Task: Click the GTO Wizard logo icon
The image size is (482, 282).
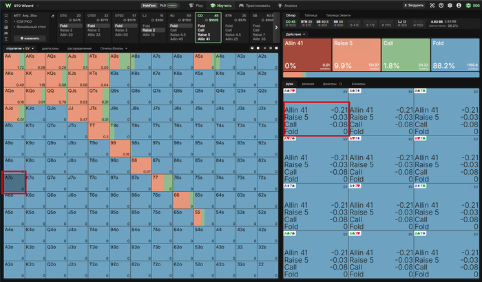Action: [x=8, y=6]
